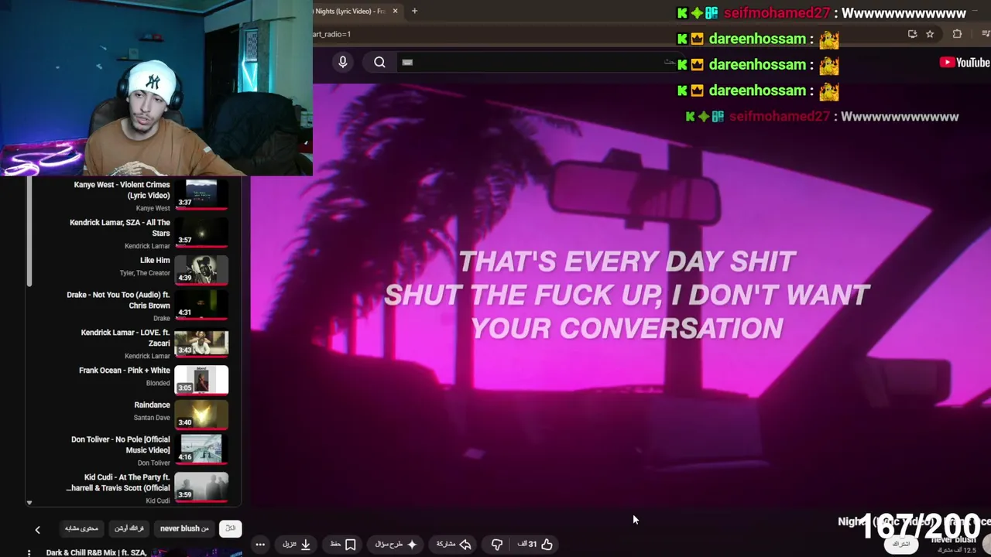Viewport: 991px width, 557px height.
Task: Click 'Tyler, The Creator' channel name
Action: 145,273
